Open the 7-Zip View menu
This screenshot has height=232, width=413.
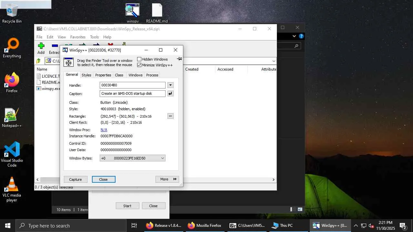pos(62,37)
